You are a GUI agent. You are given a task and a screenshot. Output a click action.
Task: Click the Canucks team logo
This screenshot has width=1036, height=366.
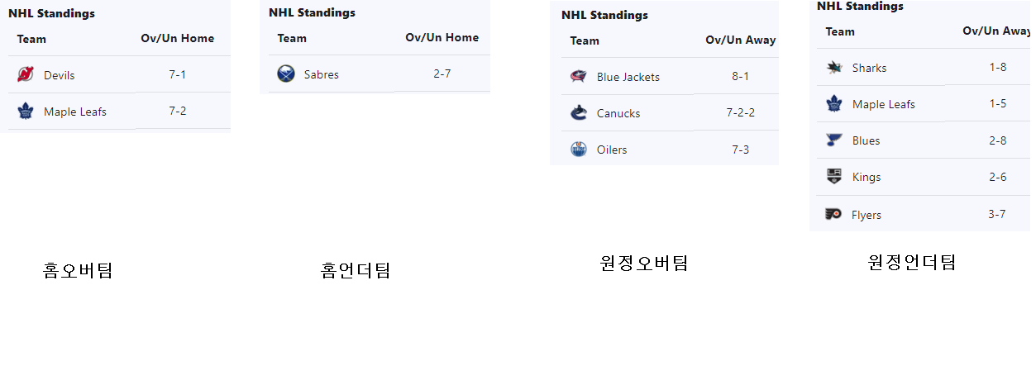[x=578, y=113]
